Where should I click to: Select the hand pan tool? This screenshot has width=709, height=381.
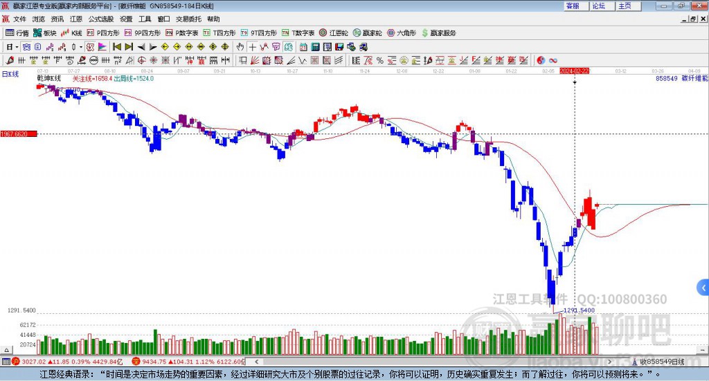240,47
